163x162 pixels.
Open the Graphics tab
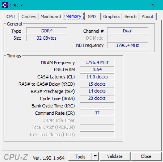[x=111, y=17]
